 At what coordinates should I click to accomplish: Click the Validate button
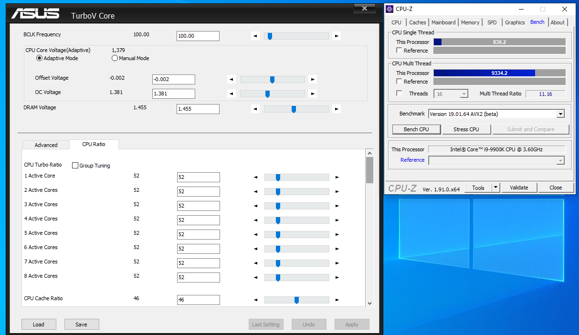(x=519, y=188)
